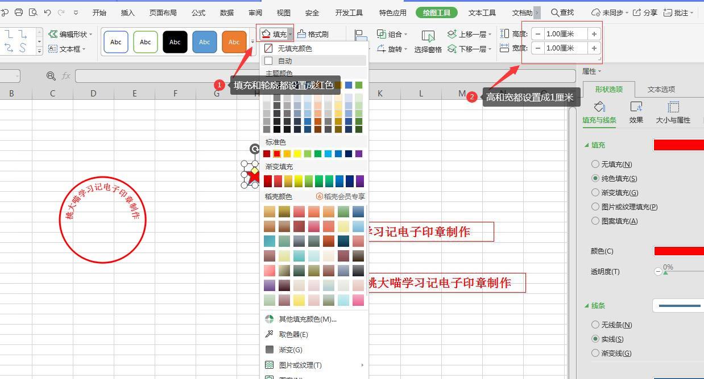Click the height plus stepper button
This screenshot has height=379, width=704.
coord(594,34)
